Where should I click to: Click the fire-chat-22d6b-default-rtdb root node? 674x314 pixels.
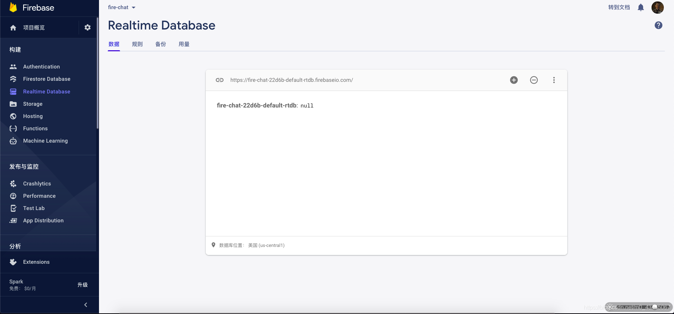(x=257, y=105)
